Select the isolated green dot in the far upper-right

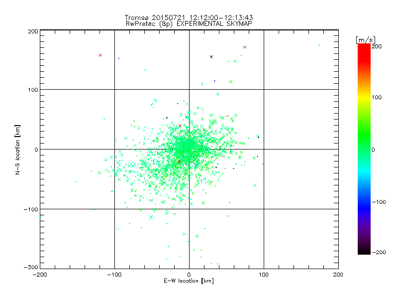point(319,45)
